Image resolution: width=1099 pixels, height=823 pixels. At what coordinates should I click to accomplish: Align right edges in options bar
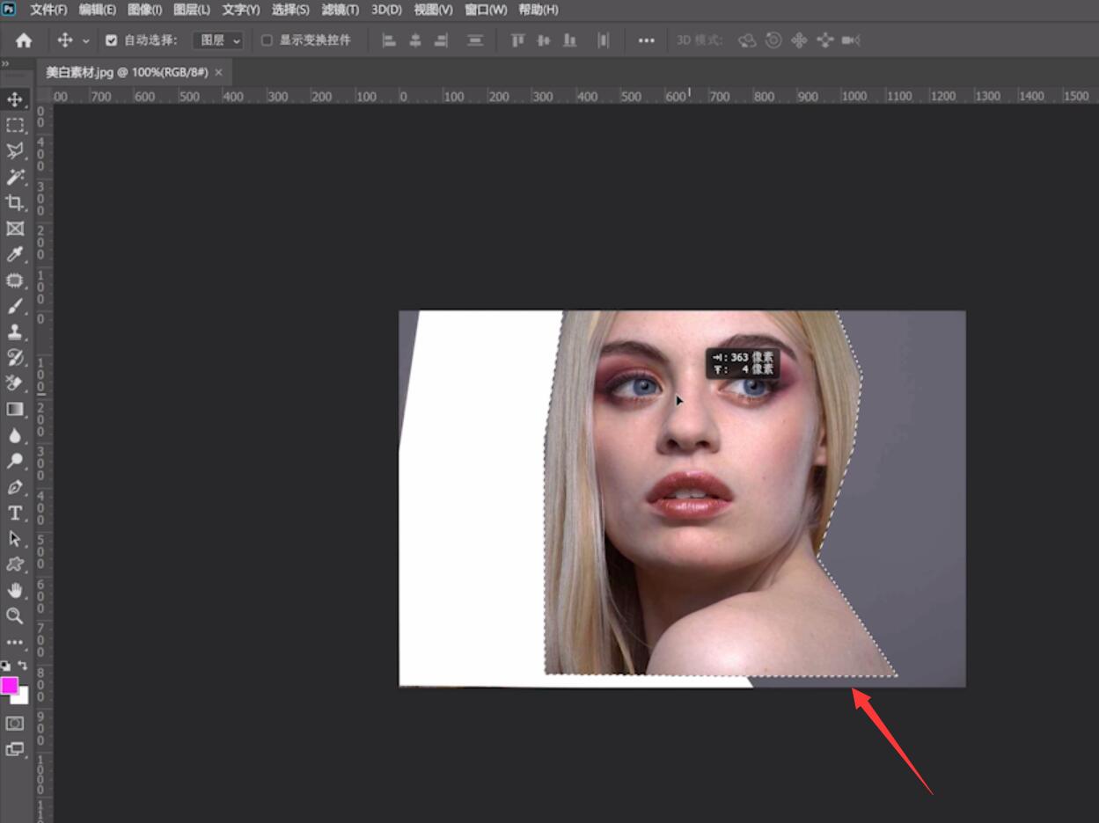[x=441, y=40]
